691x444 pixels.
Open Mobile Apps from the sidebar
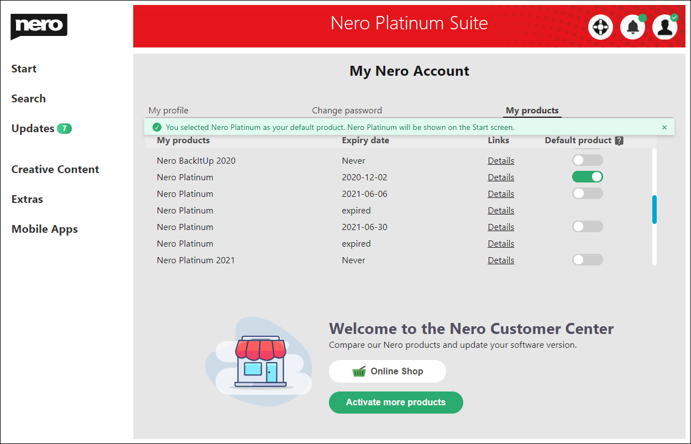(x=44, y=229)
